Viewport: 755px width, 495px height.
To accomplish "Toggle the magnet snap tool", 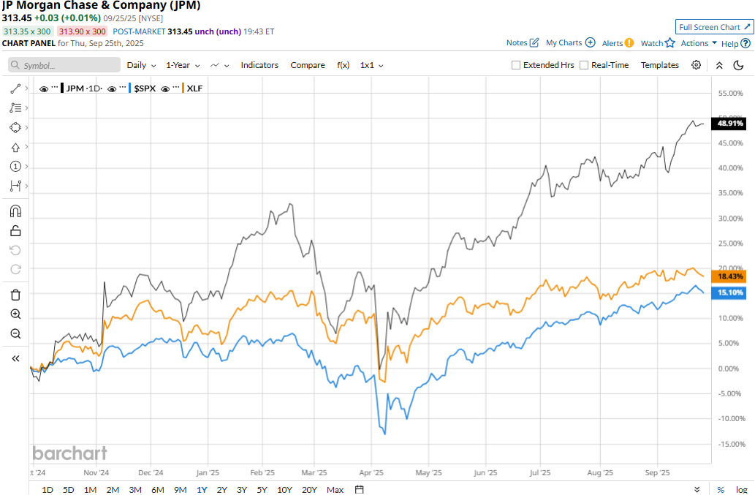I will 15,211.
